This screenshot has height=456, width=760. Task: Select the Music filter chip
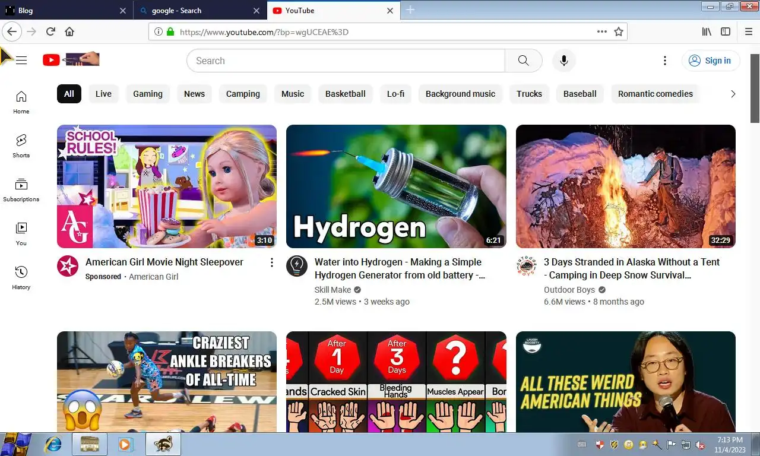[293, 94]
